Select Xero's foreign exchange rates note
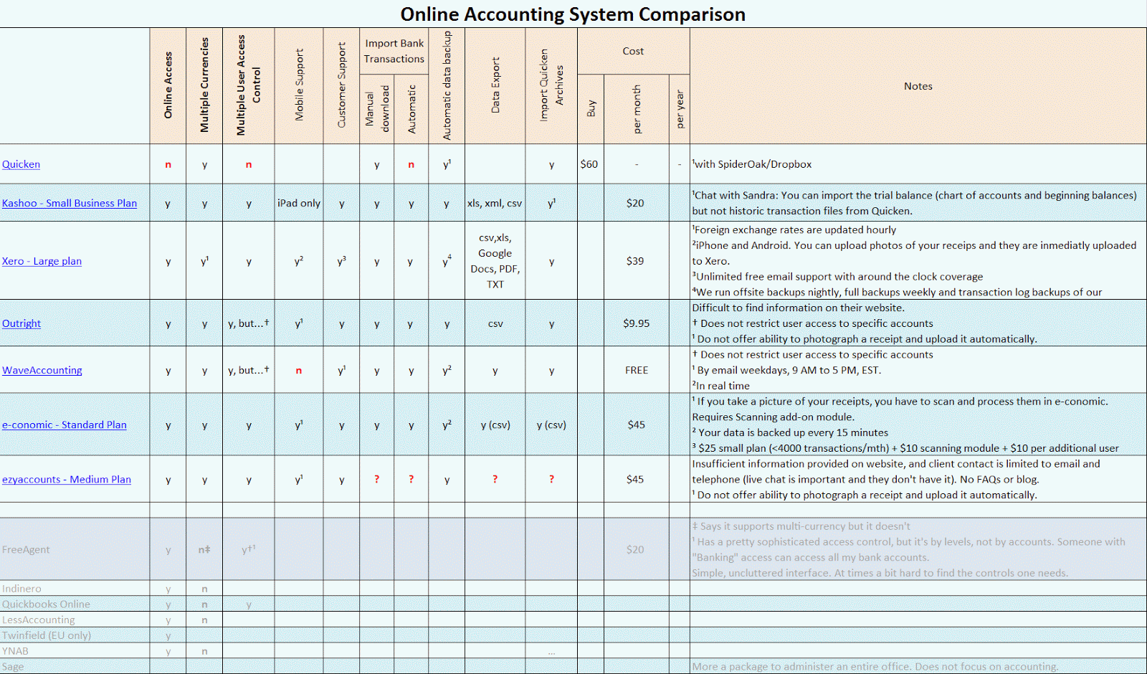The image size is (1147, 674). pos(794,229)
